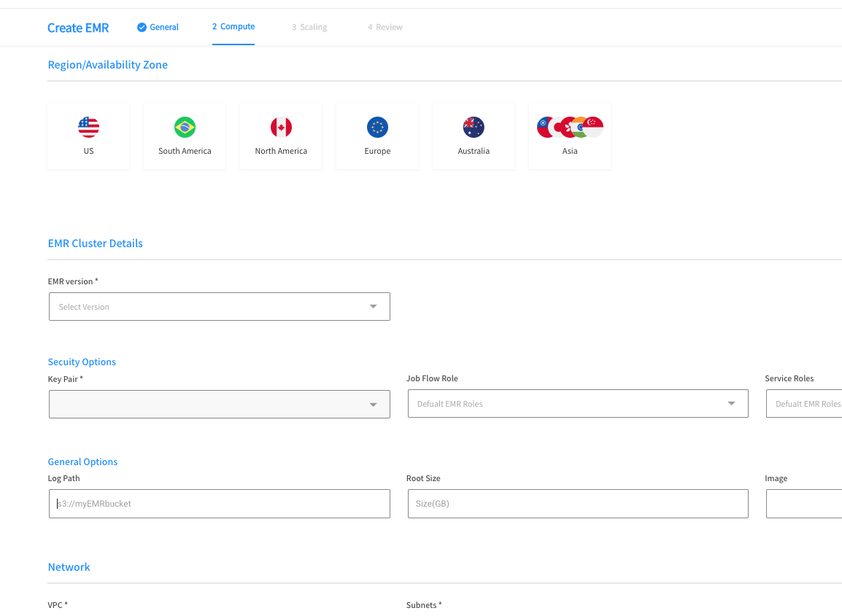Click the Image input field
The height and width of the screenshot is (616, 842).
(x=804, y=504)
